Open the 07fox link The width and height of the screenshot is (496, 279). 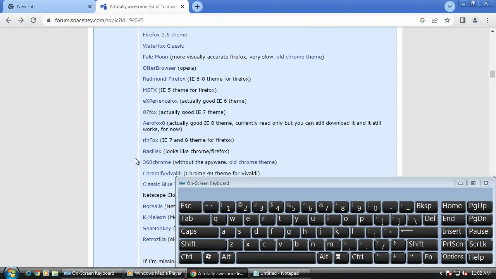tap(150, 112)
